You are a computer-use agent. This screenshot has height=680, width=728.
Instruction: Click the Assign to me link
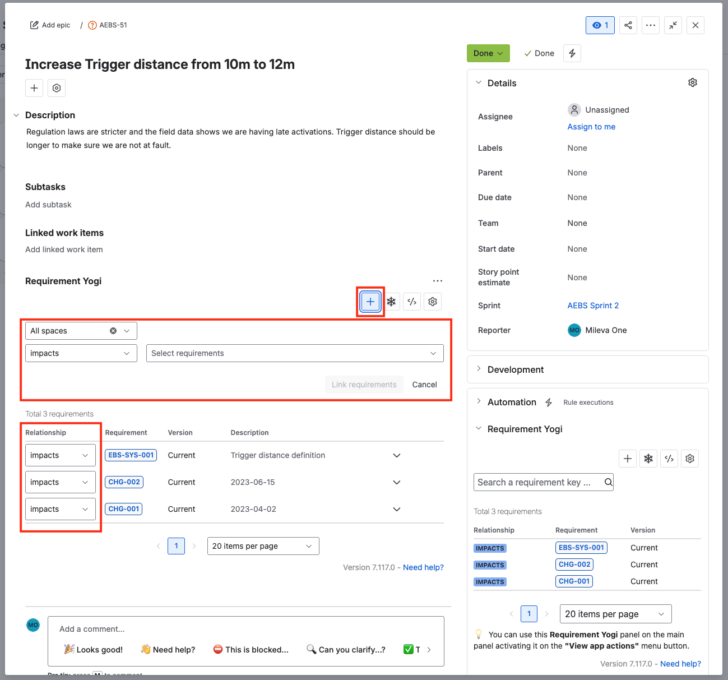point(591,127)
